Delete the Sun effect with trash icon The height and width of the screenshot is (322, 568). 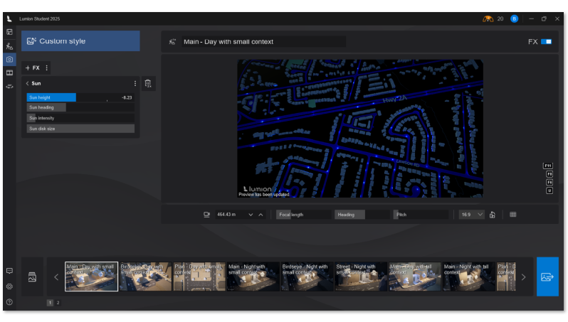click(x=147, y=84)
